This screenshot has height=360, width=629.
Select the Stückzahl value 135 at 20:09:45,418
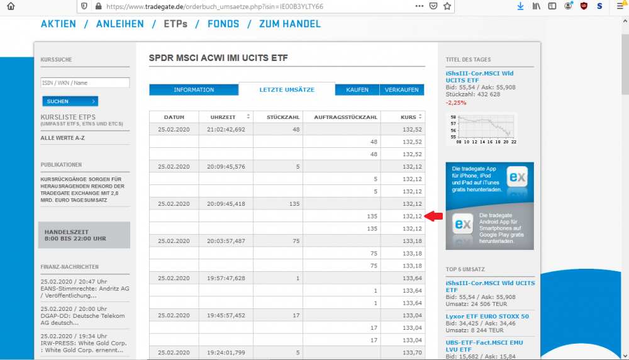pos(294,204)
